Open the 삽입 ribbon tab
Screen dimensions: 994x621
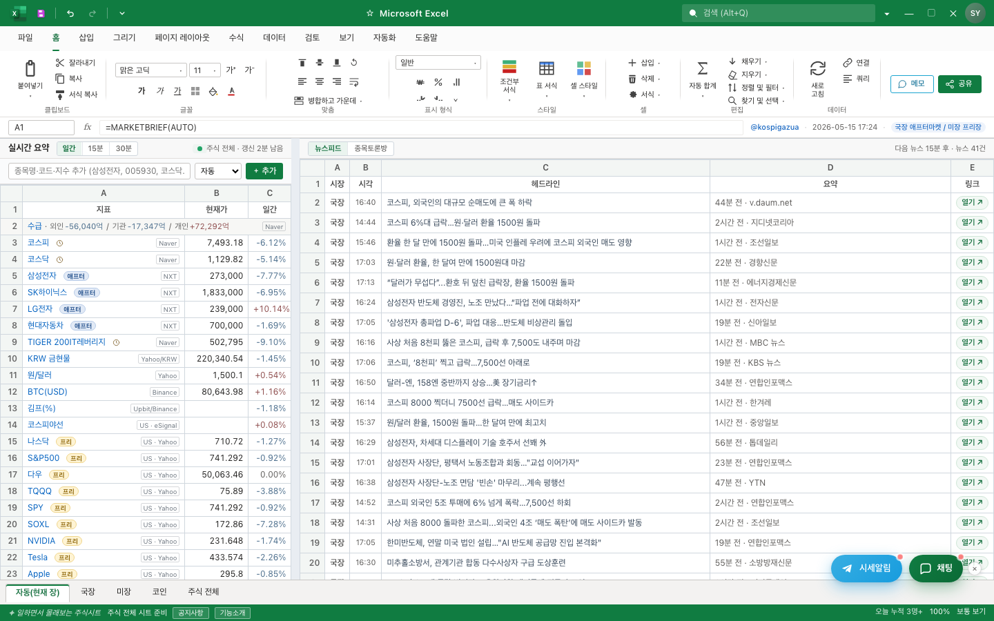[x=86, y=38]
